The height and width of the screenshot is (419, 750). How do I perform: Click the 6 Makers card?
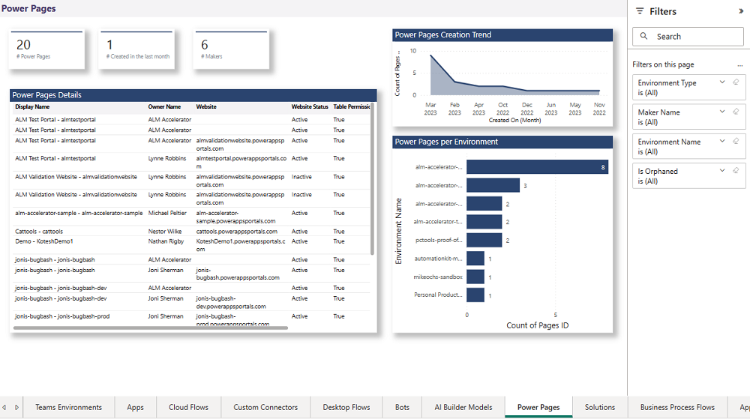click(232, 49)
